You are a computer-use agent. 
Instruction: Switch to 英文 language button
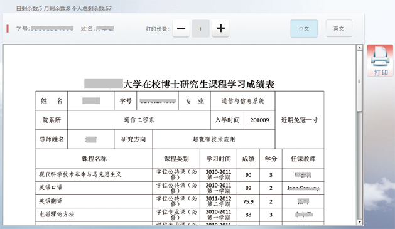tap(338, 29)
